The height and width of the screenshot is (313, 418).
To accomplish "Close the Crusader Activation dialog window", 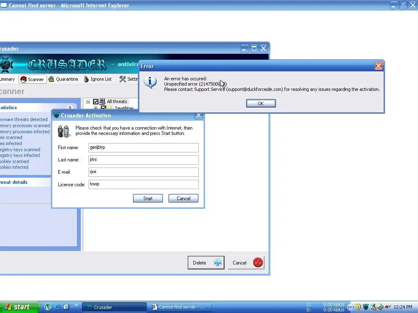I will pos(198,115).
